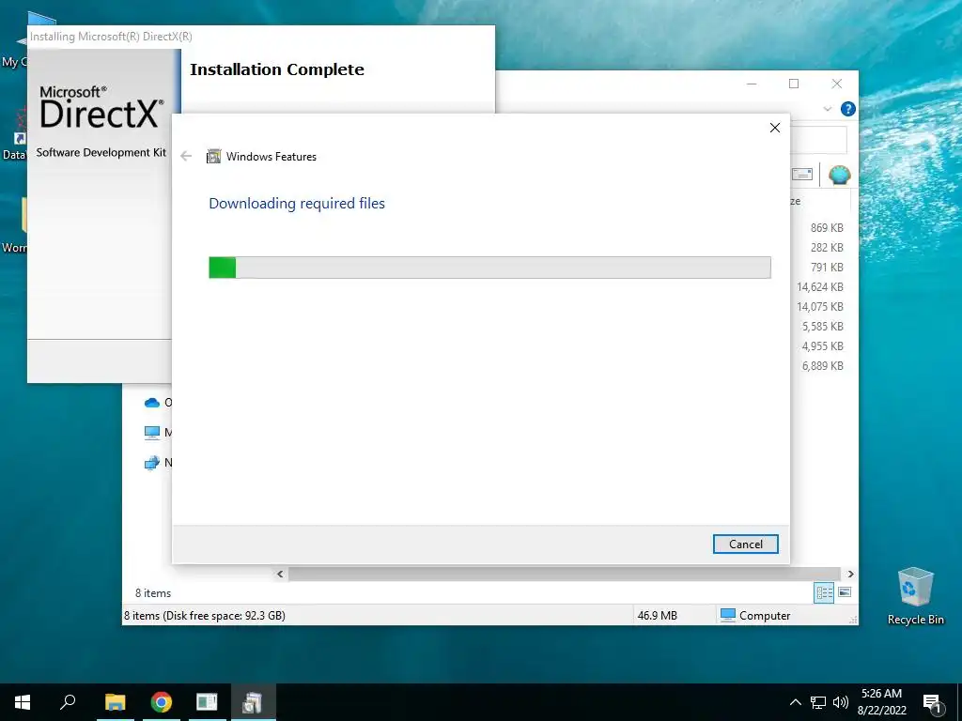The image size is (962, 721).
Task: Click Explorer horizontal scrollbar track
Action: tap(565, 574)
